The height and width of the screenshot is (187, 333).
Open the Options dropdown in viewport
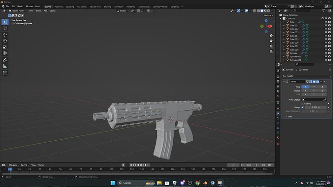coord(268,15)
